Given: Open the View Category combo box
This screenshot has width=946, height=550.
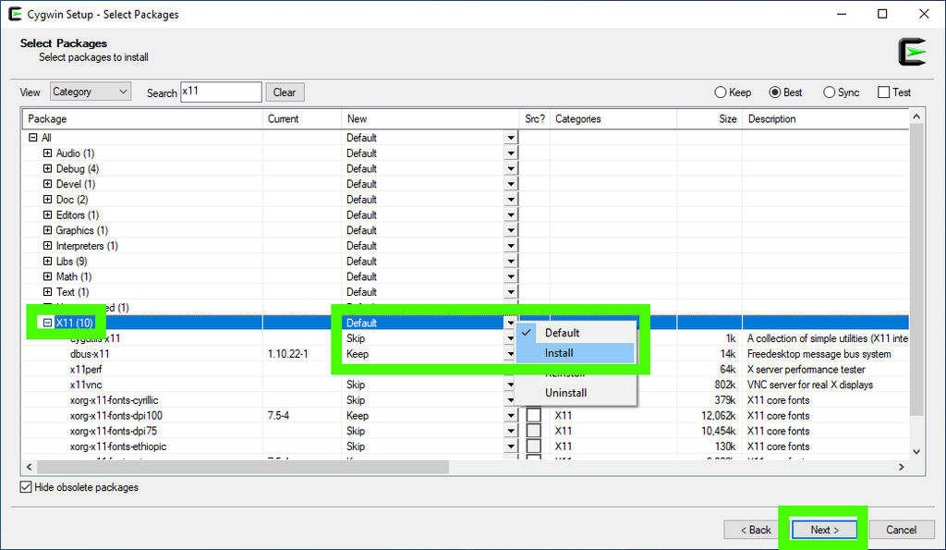Looking at the screenshot, I should click(91, 92).
